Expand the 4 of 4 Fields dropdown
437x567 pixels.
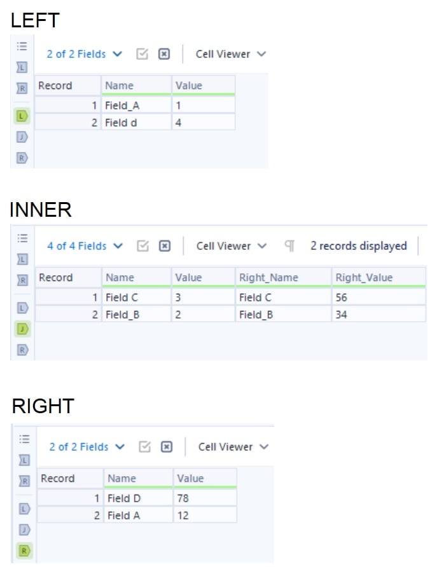85,246
